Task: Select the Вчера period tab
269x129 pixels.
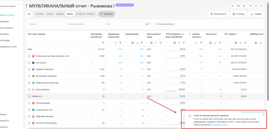Action: coord(50,14)
